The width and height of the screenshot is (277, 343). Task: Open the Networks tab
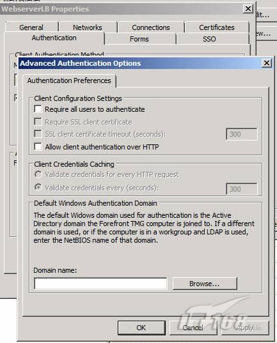click(88, 27)
